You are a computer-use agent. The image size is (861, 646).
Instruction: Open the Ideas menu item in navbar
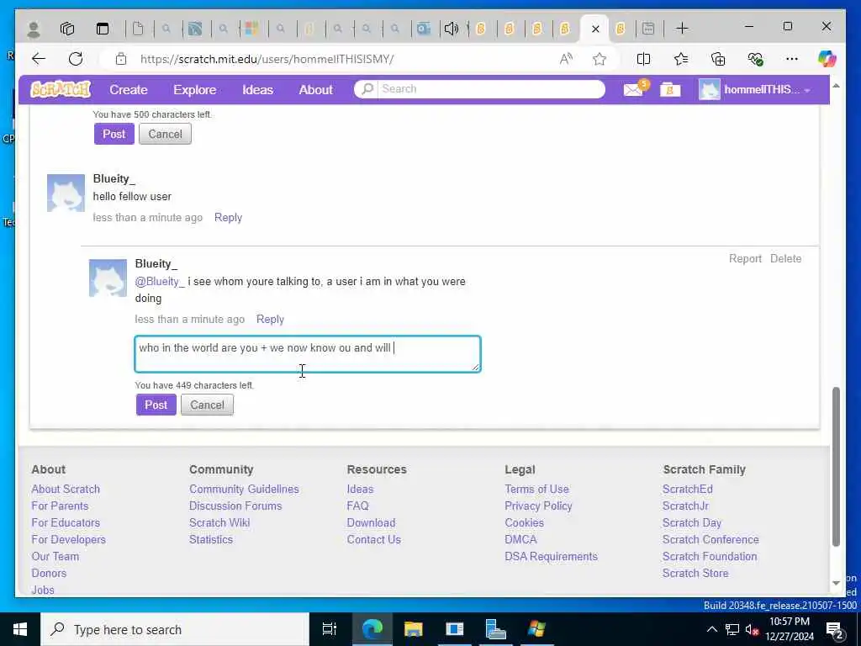(x=257, y=89)
